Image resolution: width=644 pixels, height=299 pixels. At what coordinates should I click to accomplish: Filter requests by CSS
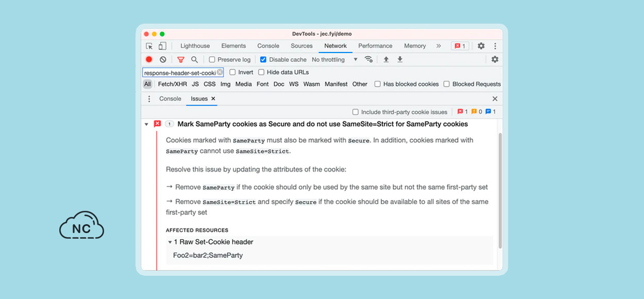(210, 84)
